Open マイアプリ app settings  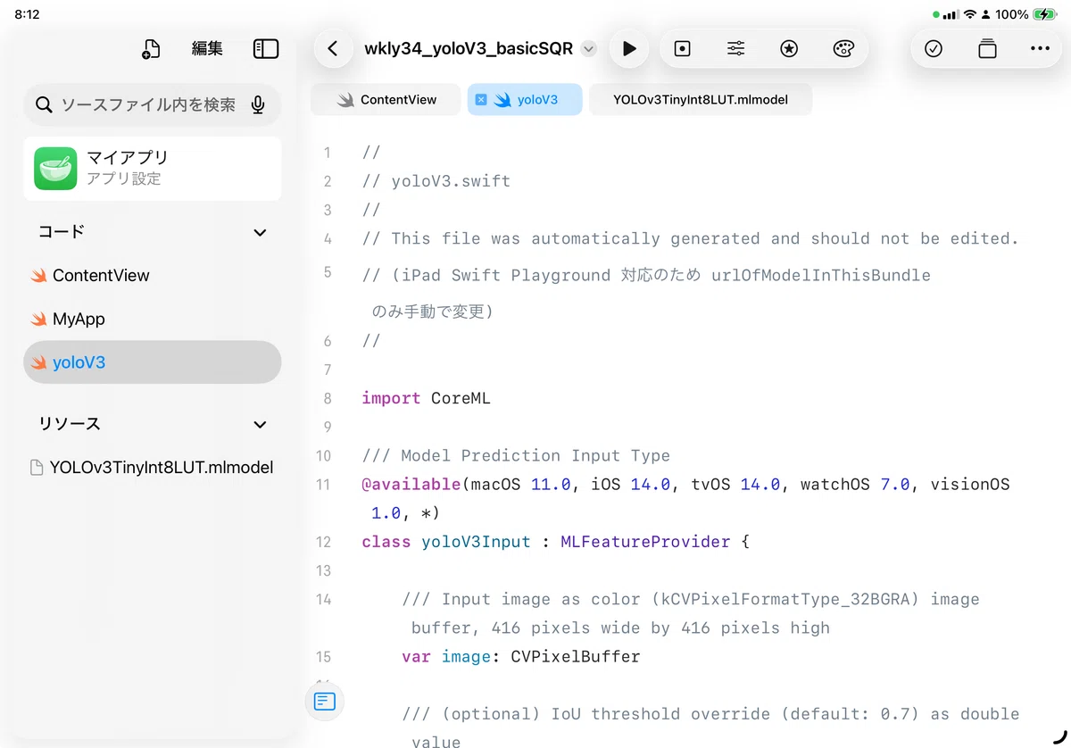pyautogui.click(x=153, y=168)
